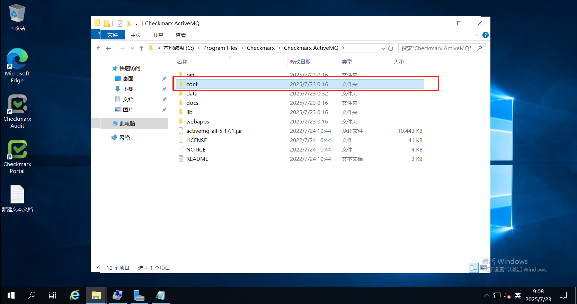Launch Microsoft Edge from the desktop

point(17,66)
